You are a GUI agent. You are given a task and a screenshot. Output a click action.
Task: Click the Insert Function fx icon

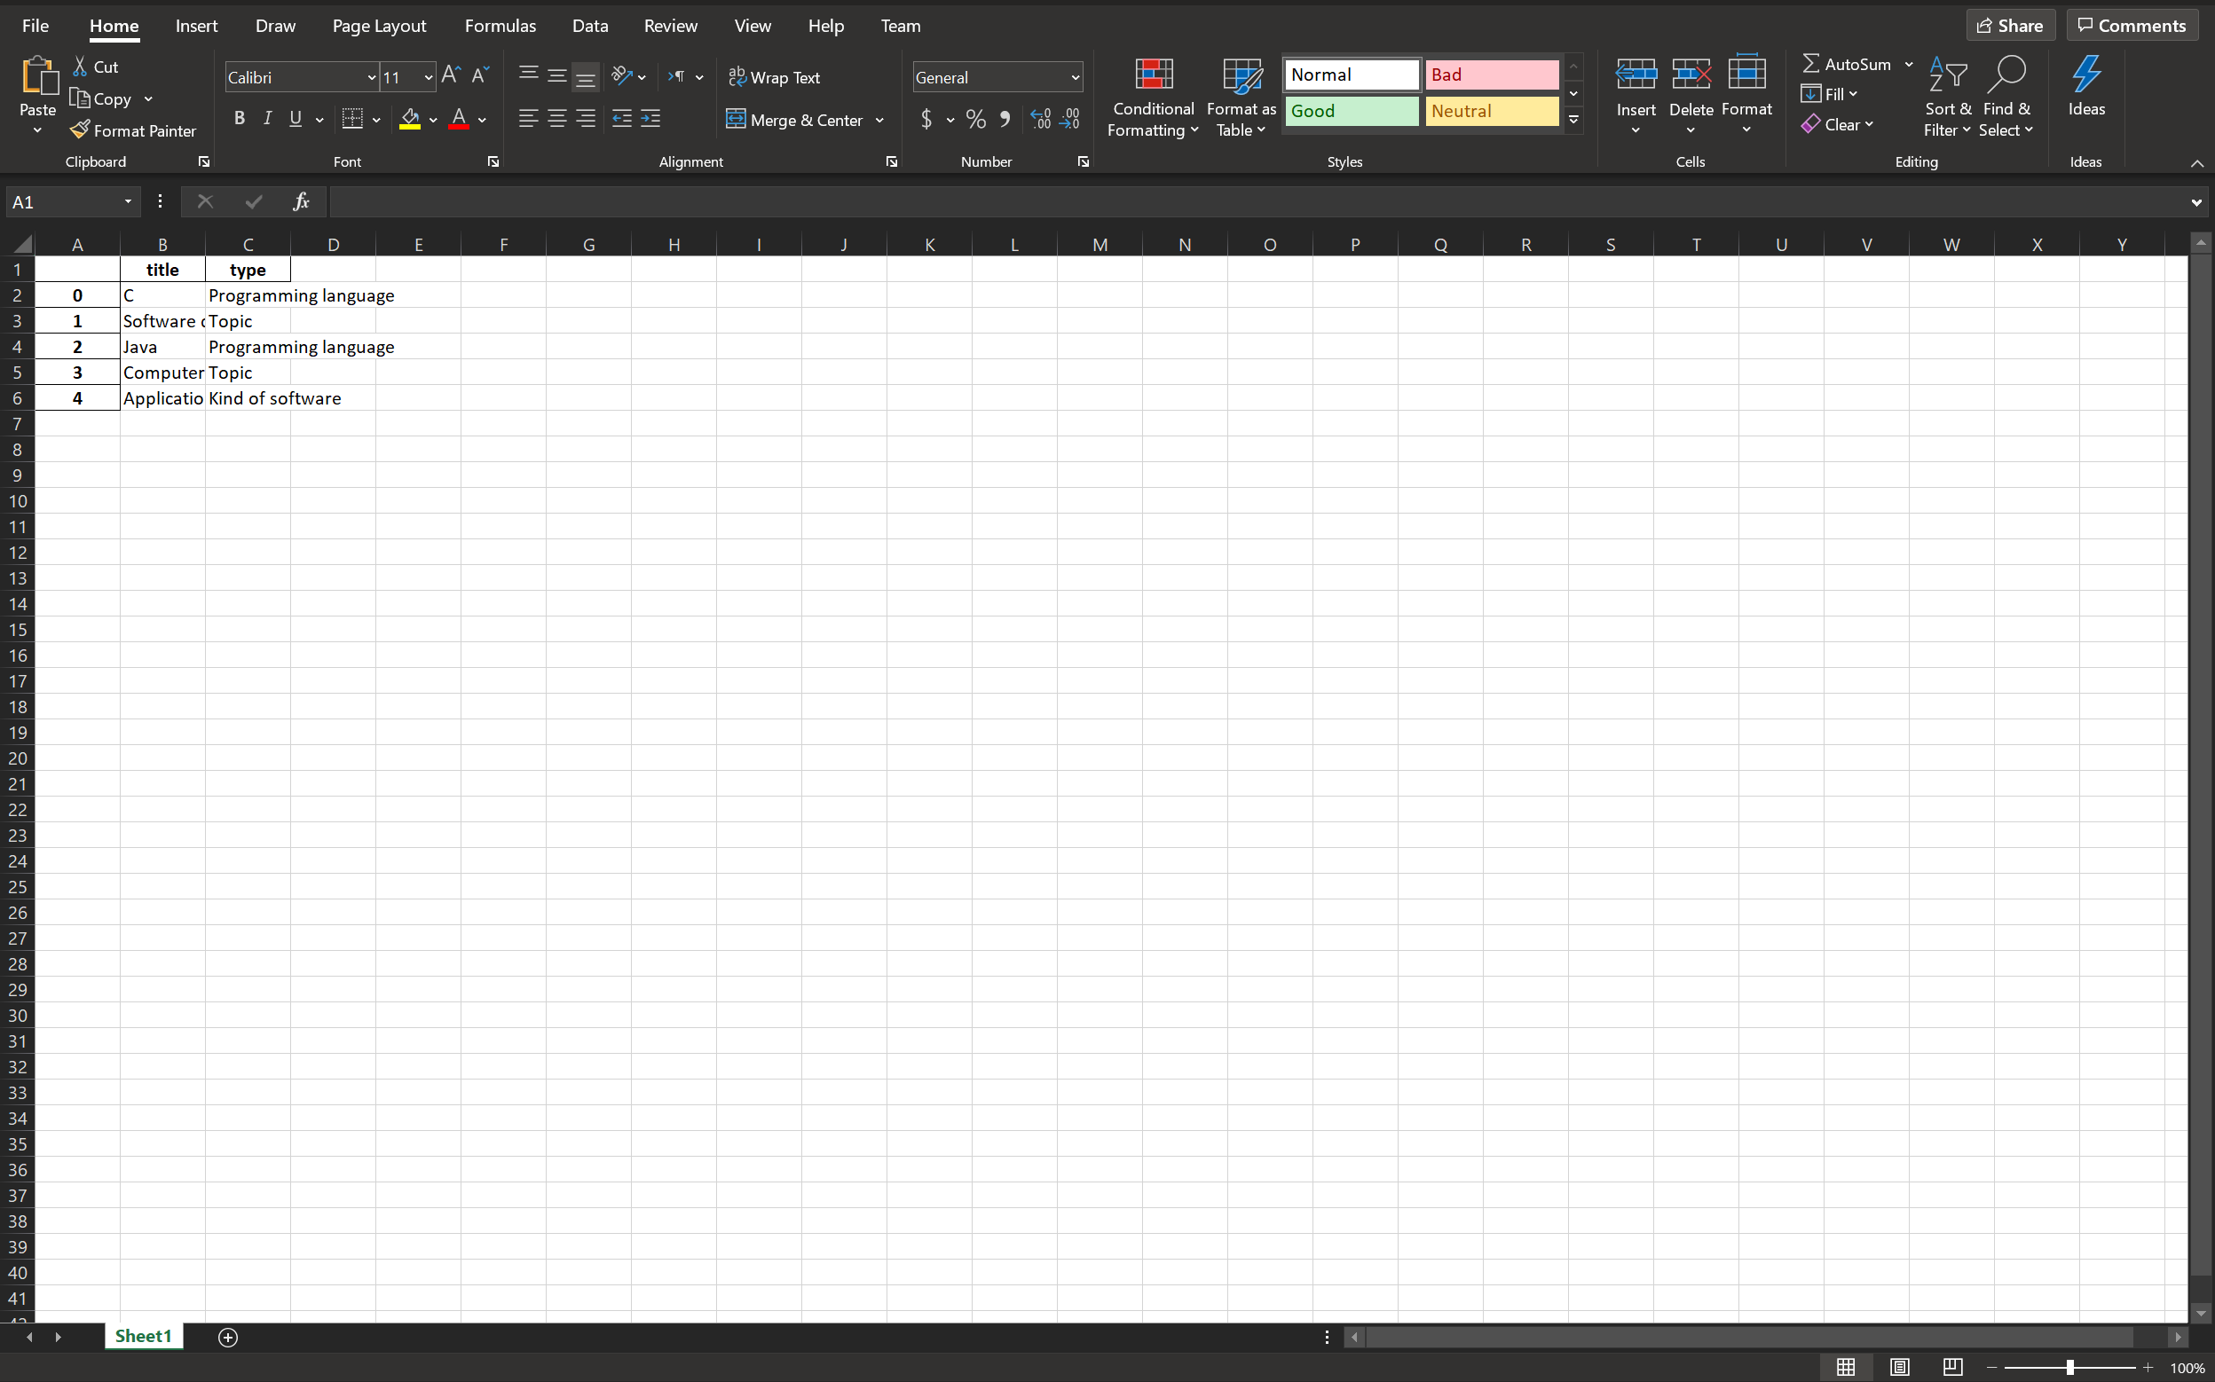tap(301, 202)
